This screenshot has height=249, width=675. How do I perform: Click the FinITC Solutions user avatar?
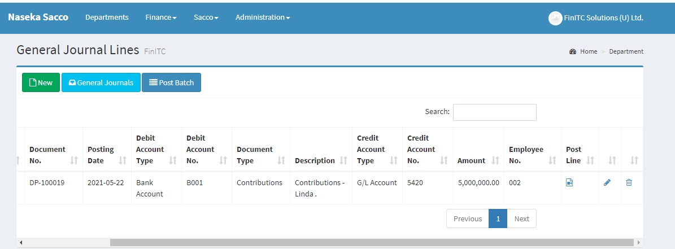tap(555, 18)
